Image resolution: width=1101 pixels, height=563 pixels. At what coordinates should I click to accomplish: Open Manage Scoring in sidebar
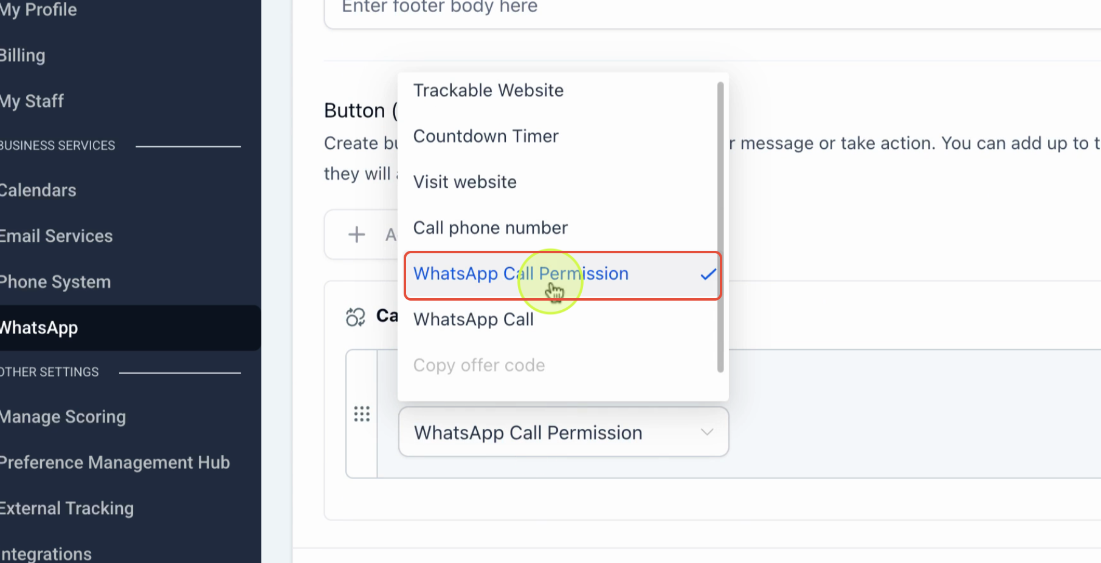coord(63,417)
